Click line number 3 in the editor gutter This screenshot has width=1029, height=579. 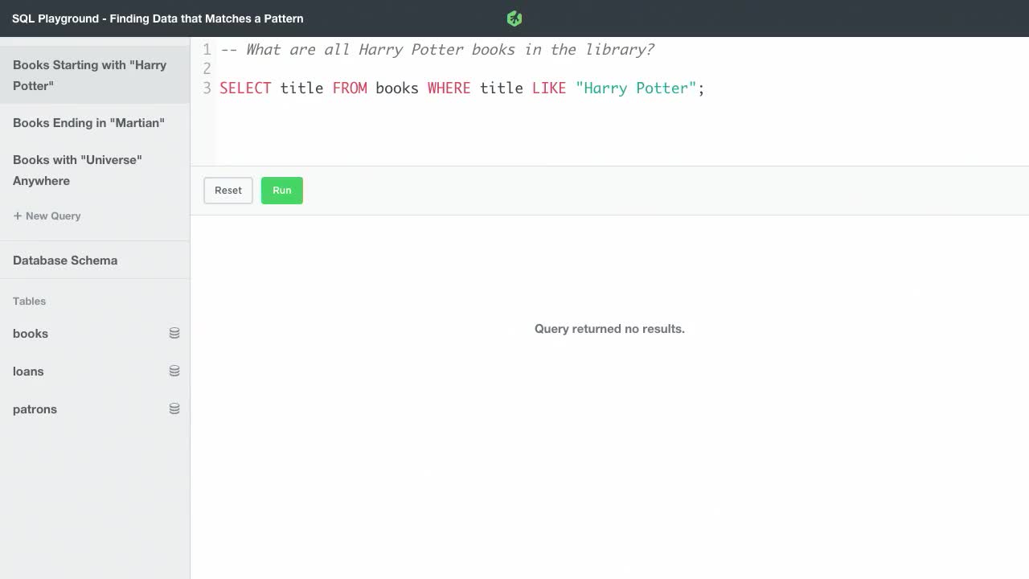click(x=207, y=88)
